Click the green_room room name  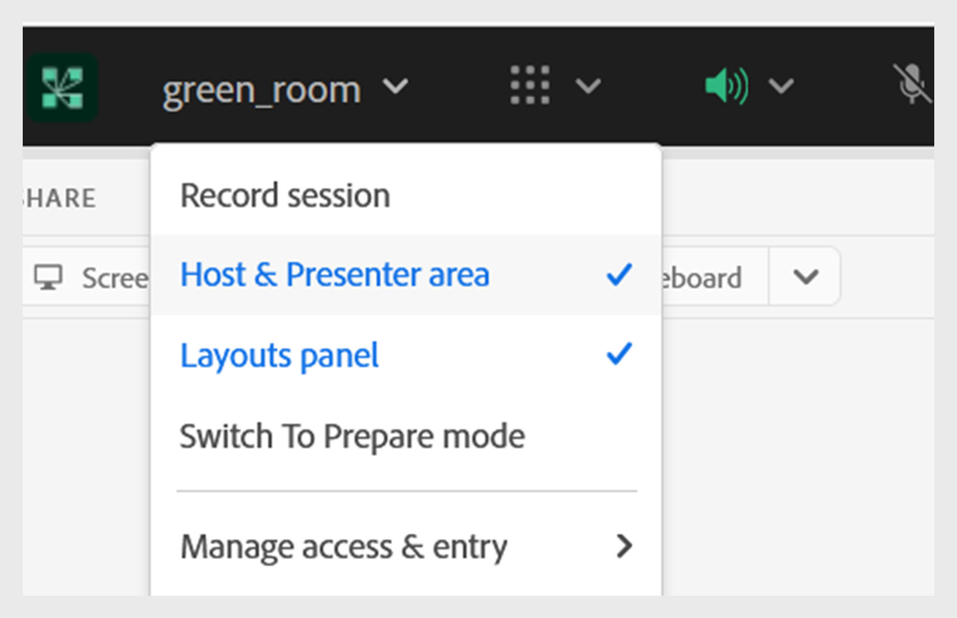click(x=261, y=90)
